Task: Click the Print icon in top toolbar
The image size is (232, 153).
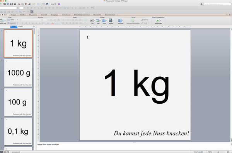Action: tap(15, 4)
